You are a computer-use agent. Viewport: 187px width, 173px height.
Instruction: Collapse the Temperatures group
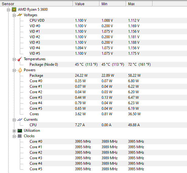point(14,59)
